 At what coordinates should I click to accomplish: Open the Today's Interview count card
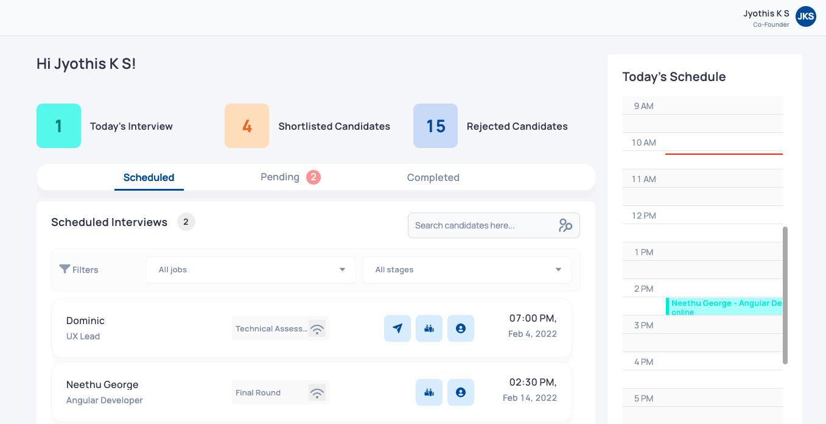(58, 125)
